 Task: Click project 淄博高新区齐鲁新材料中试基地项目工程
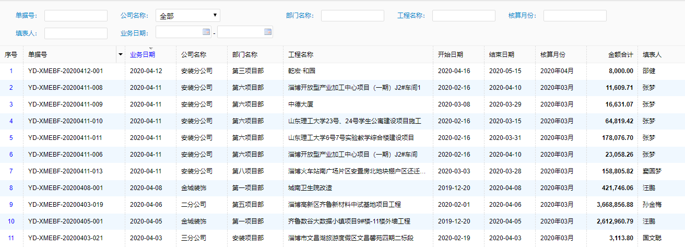[x=345, y=205]
